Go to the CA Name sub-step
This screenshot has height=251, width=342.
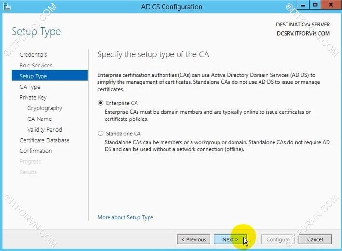(40, 119)
